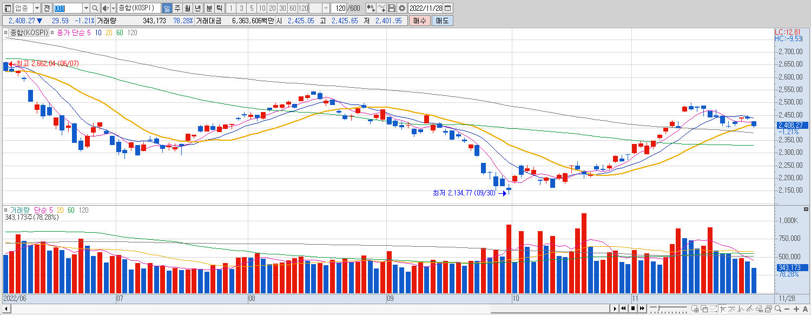This screenshot has height=315, width=811.
Task: Click the eraser-with-bars icon
Action: 760,309
